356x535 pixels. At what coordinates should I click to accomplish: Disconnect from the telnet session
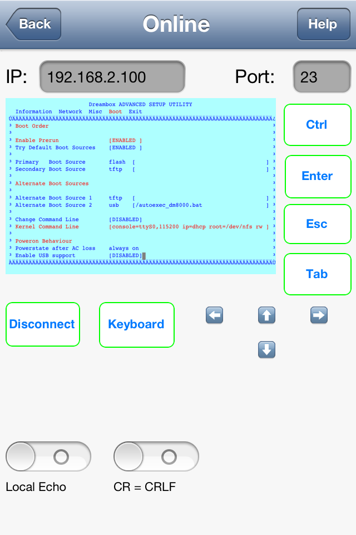(x=42, y=324)
